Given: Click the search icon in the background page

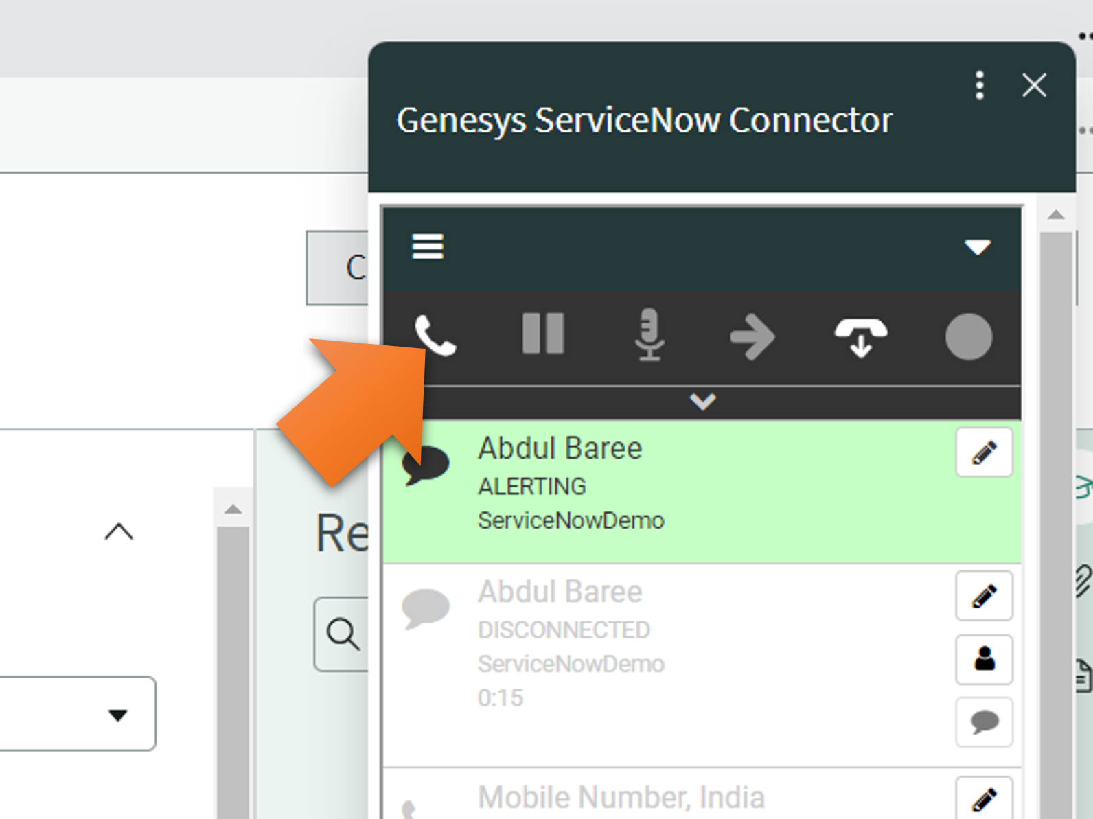Looking at the screenshot, I should tap(343, 634).
